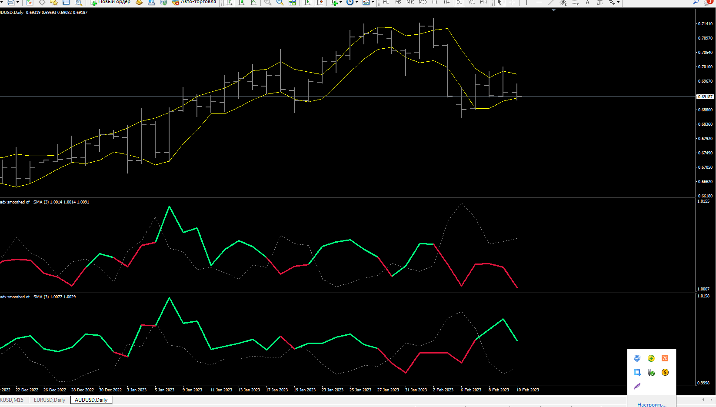Switch chart timeframe to H4
Image resolution: width=716 pixels, height=407 pixels.
pos(446,2)
